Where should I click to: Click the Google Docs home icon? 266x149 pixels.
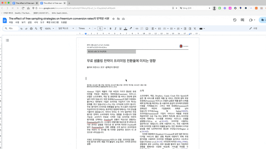[x=5, y=21]
